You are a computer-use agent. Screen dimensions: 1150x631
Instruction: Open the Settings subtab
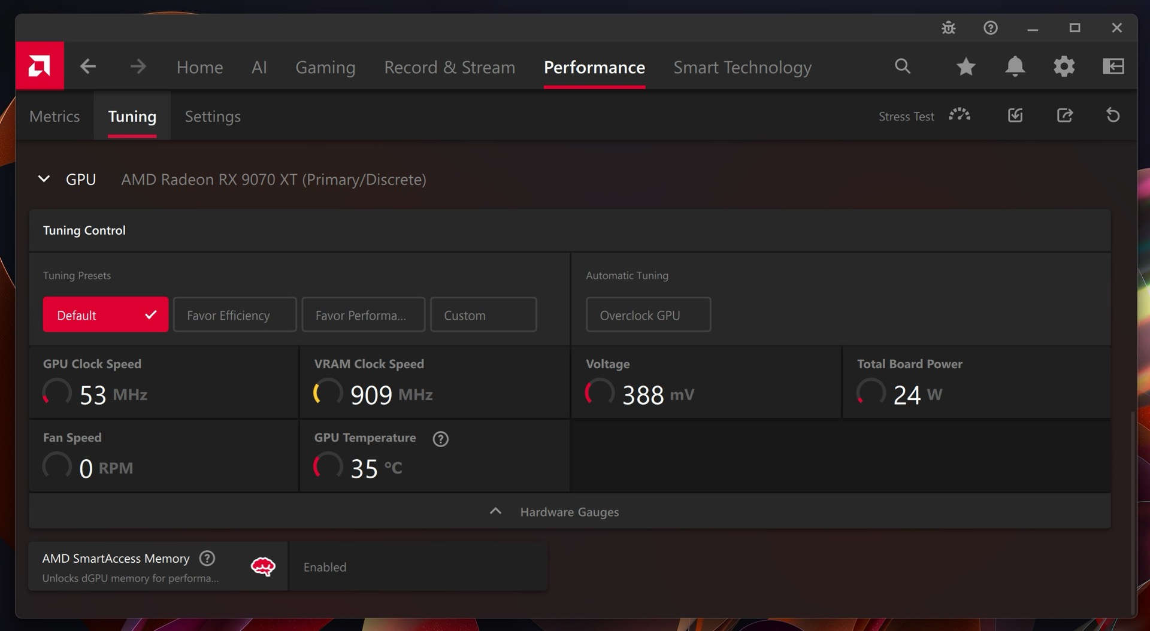213,116
